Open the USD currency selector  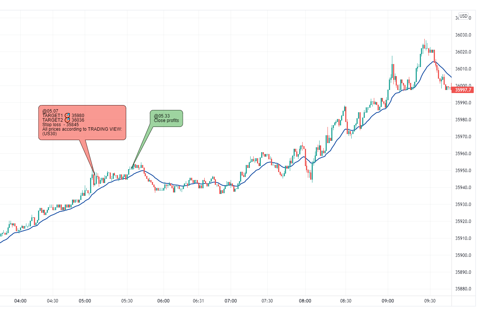click(x=463, y=16)
